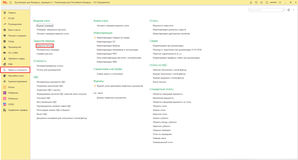Open the Банк и касса section
The width and height of the screenshot is (298, 160).
(x=14, y=30)
